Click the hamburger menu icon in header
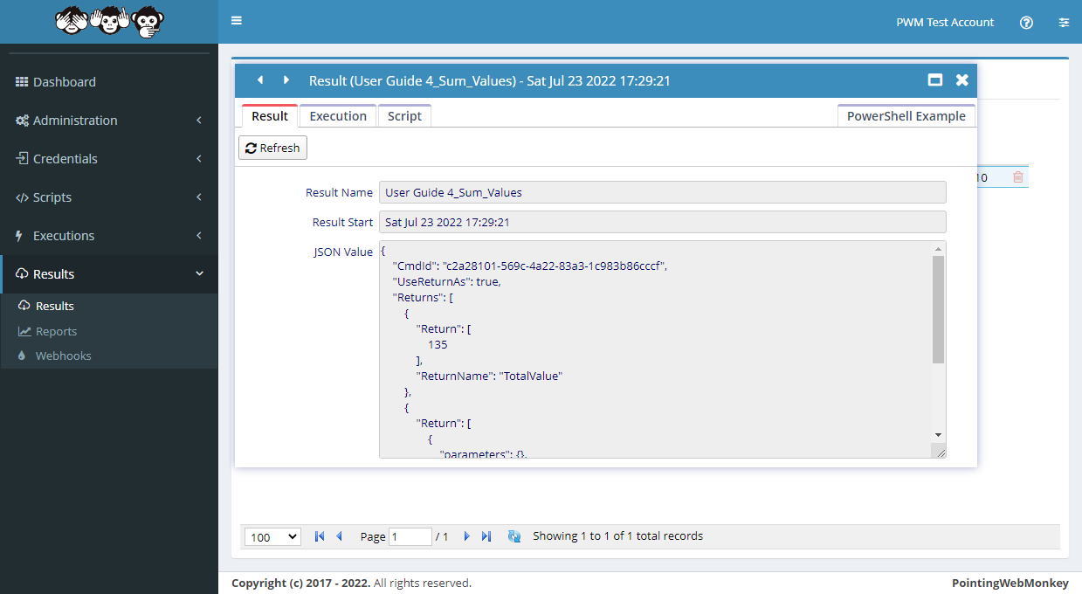Screen dimensions: 1082x594 (237, 21)
